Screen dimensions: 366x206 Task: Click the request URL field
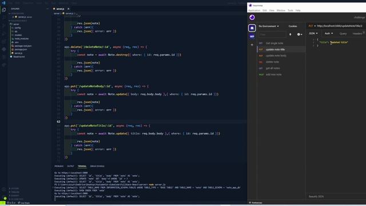pyautogui.click(x=340, y=26)
